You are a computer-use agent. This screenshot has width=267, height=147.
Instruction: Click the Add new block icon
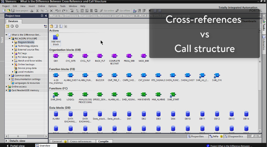pos(56,40)
